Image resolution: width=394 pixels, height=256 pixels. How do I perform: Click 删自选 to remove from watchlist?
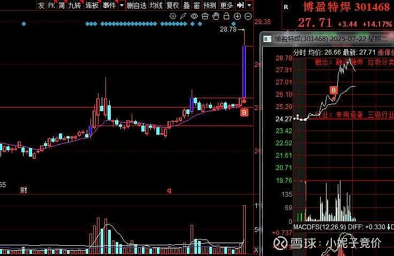point(137,5)
